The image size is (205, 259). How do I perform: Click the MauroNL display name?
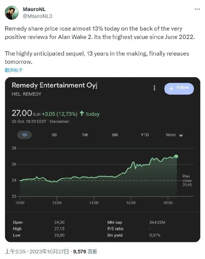(x=34, y=9)
